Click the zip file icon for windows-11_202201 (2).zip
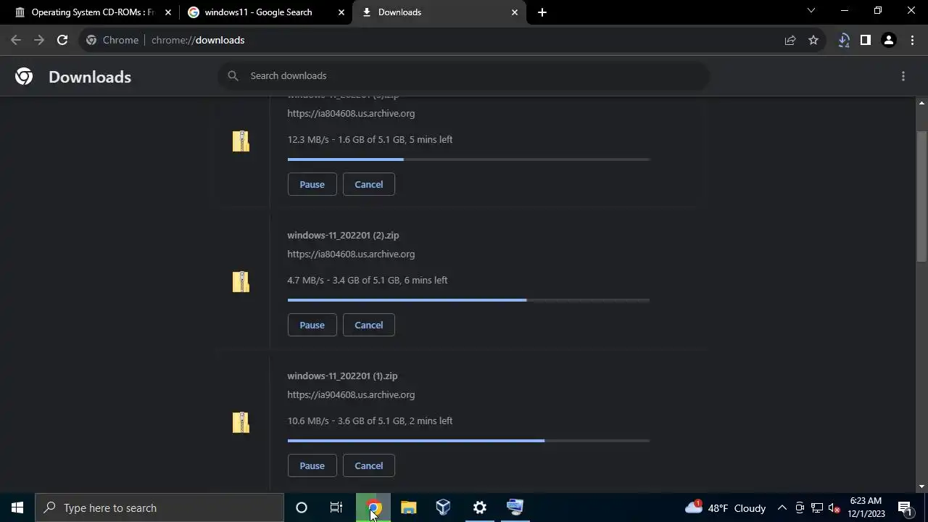Screen dimensions: 928x522 (x=241, y=281)
